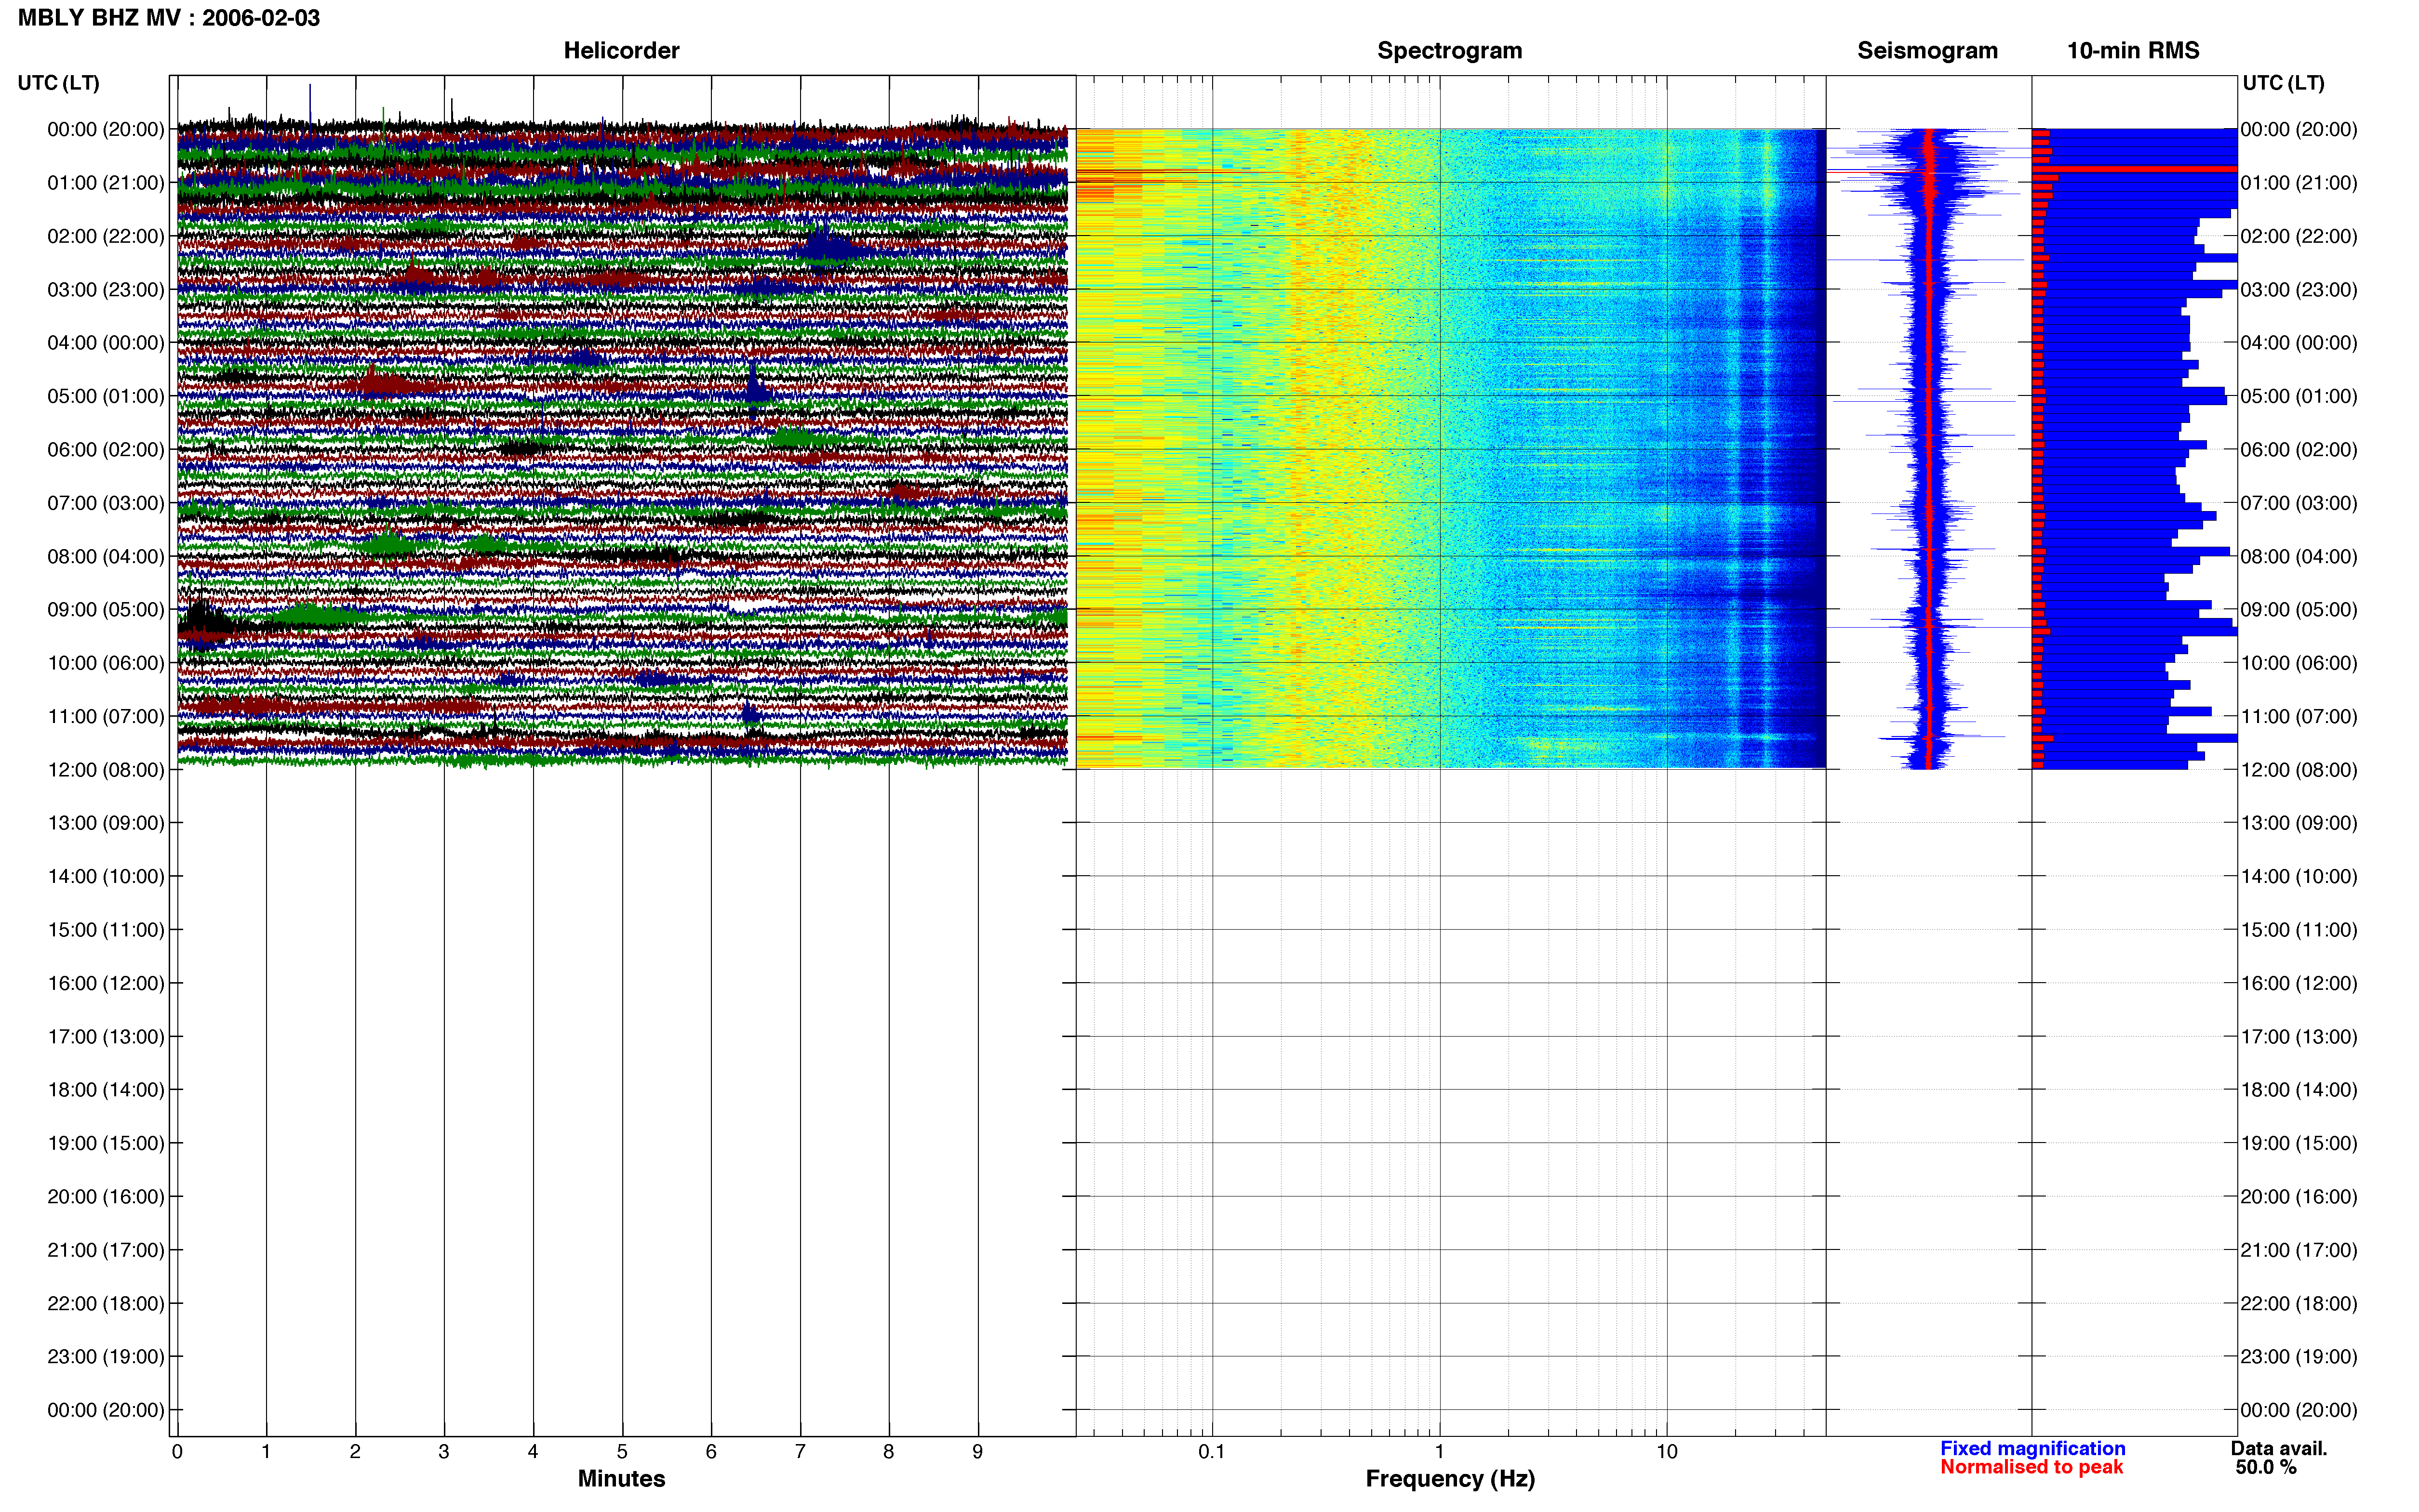
Task: Click the right '01:00 (21:00)' time label
Action: tap(2299, 183)
